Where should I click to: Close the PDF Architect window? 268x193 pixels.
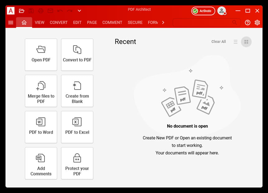[x=257, y=11]
